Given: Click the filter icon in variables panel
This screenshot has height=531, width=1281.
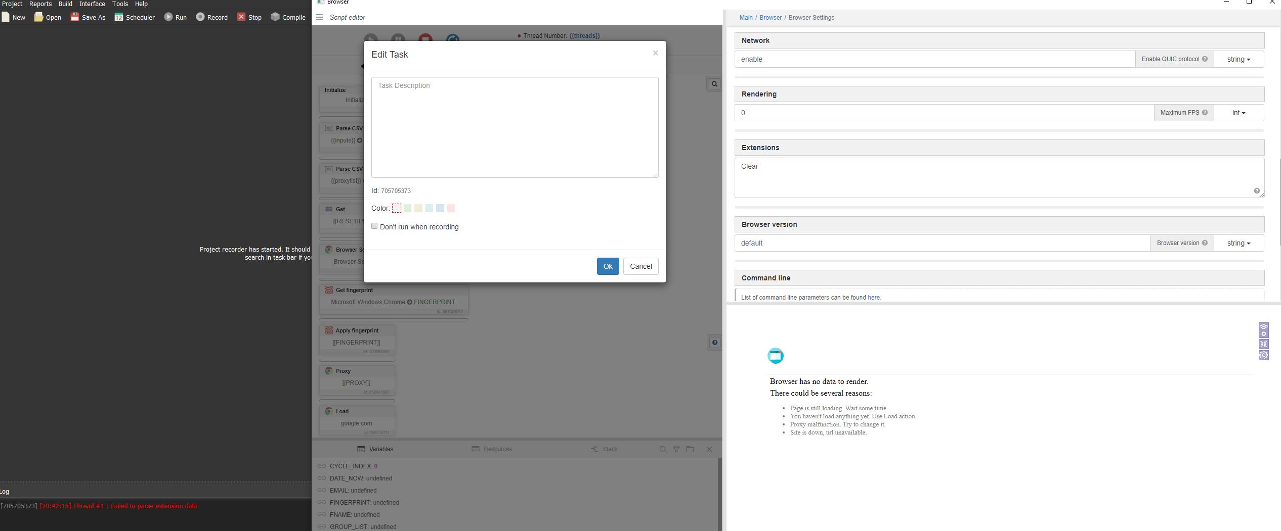Looking at the screenshot, I should point(676,449).
